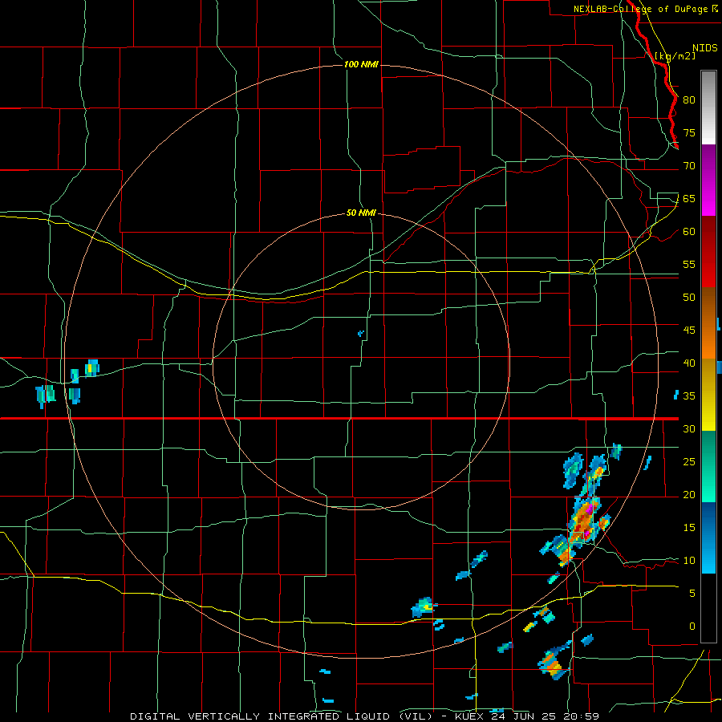
Task: Click the 80 value on the scale
Action: (x=689, y=100)
